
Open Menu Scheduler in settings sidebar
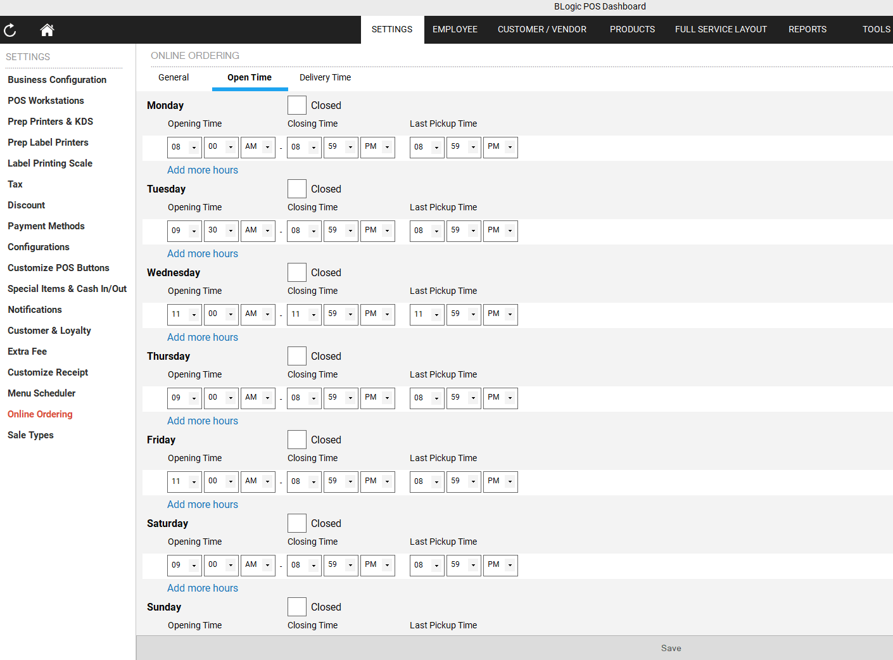coord(42,393)
